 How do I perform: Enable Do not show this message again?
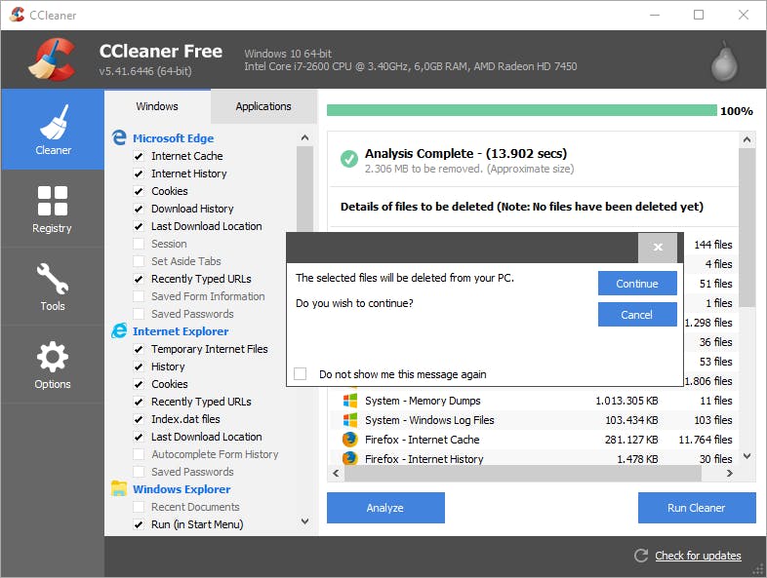pos(301,374)
